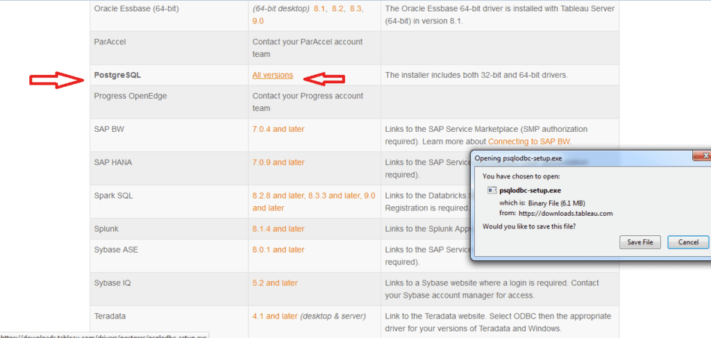Open Connecting to SAP BW link
This screenshot has height=338, width=711.
[x=529, y=142]
